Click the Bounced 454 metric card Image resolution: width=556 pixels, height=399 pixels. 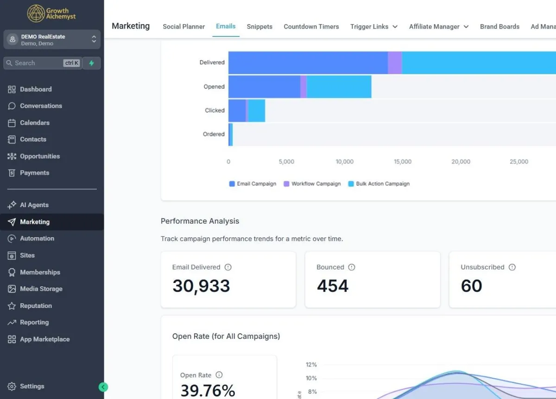[373, 280]
